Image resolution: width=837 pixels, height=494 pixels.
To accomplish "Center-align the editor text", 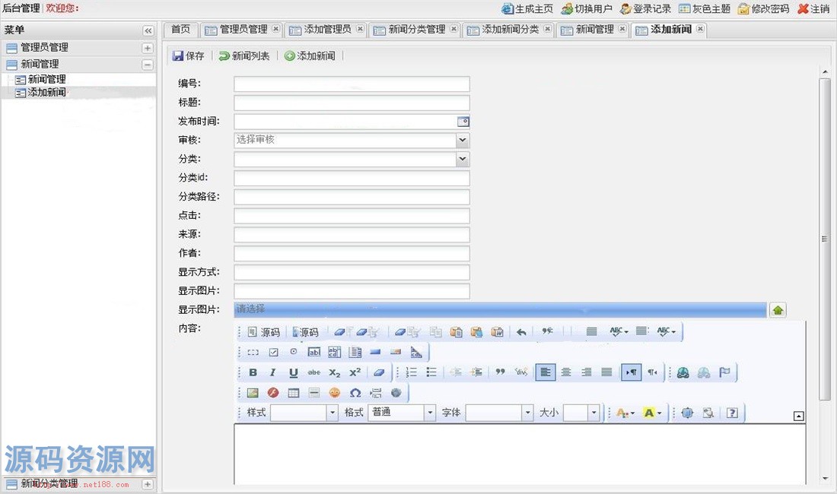I will [566, 372].
